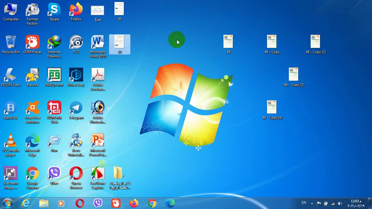
Task: Open the Action Center flag icon
Action: click(x=319, y=203)
